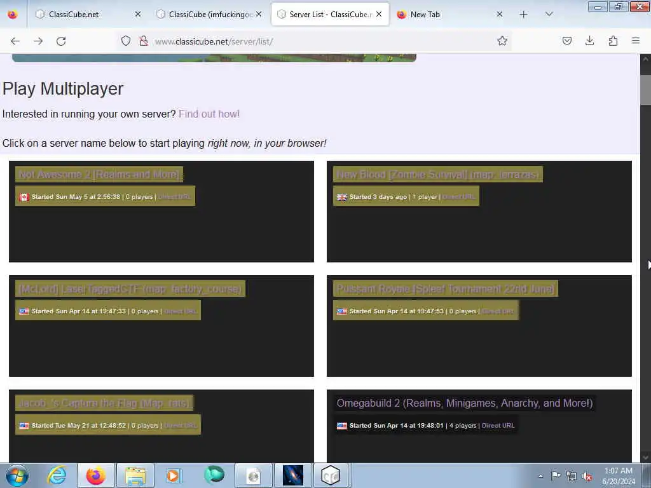Open Windows Media Player from taskbar
The image size is (651, 488).
[x=174, y=475]
